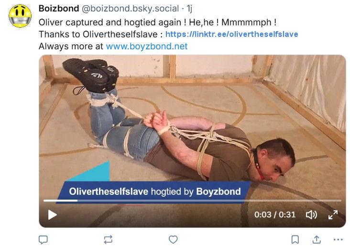Open the Boizbond display name profile
The image size is (350, 248).
coord(59,9)
